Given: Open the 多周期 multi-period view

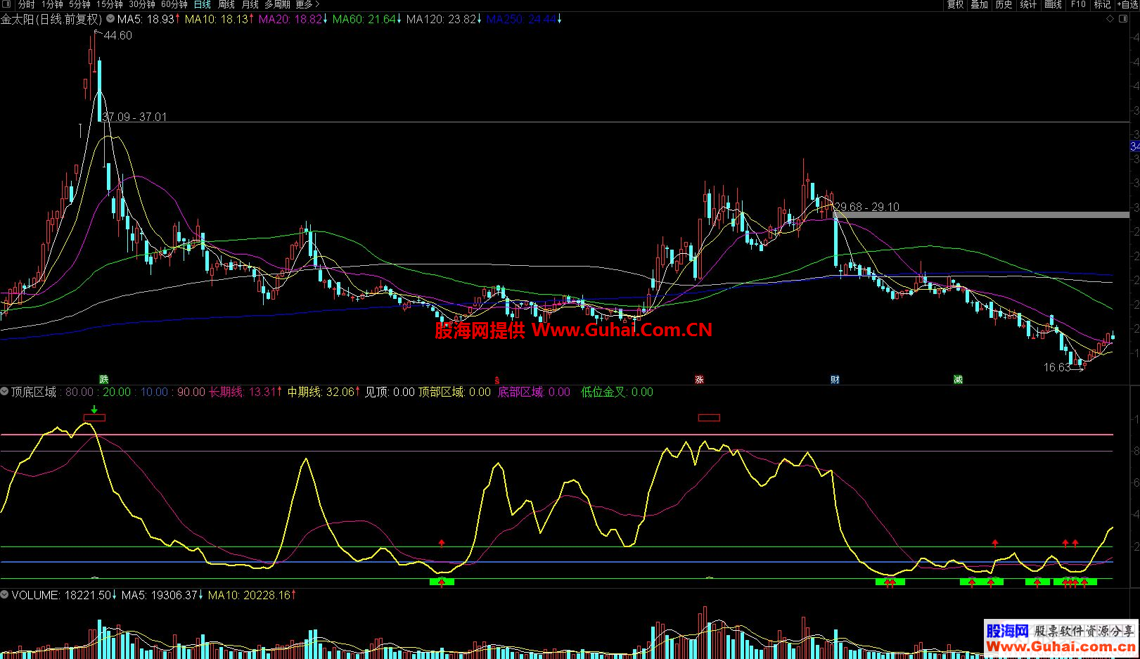Looking at the screenshot, I should (x=277, y=4).
